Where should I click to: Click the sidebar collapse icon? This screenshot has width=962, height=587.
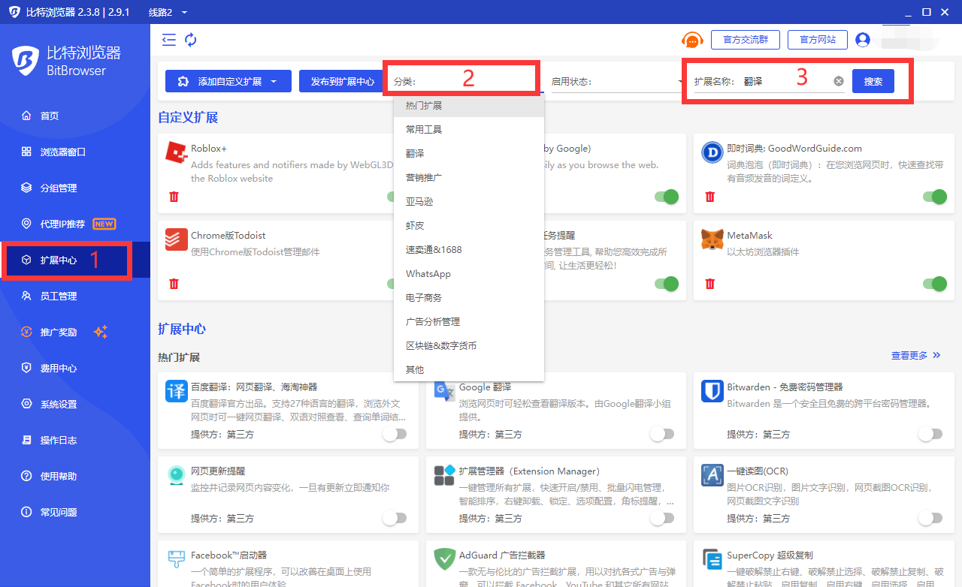point(169,40)
